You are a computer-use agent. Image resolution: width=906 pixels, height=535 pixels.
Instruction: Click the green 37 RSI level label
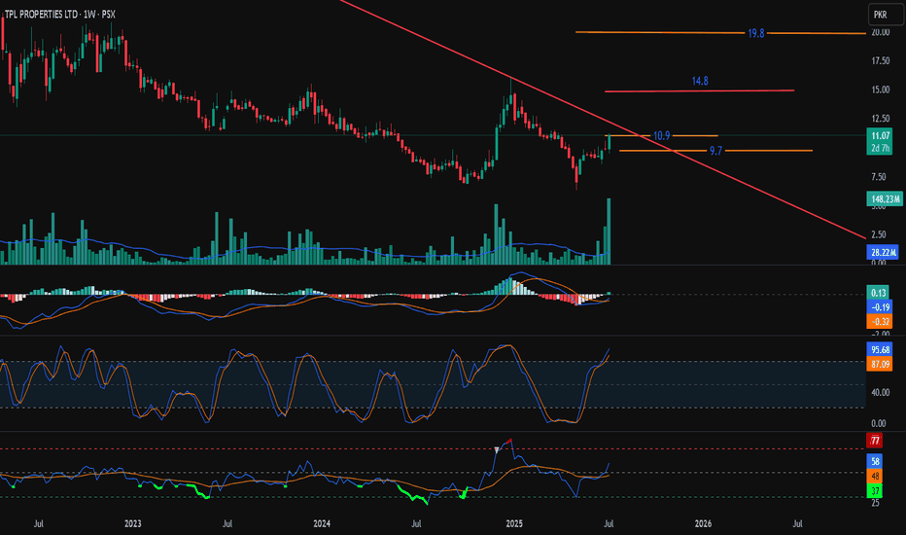click(x=875, y=491)
